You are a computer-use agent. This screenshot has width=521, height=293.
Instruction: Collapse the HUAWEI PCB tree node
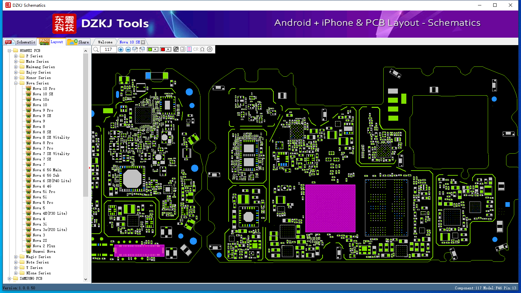(x=9, y=51)
